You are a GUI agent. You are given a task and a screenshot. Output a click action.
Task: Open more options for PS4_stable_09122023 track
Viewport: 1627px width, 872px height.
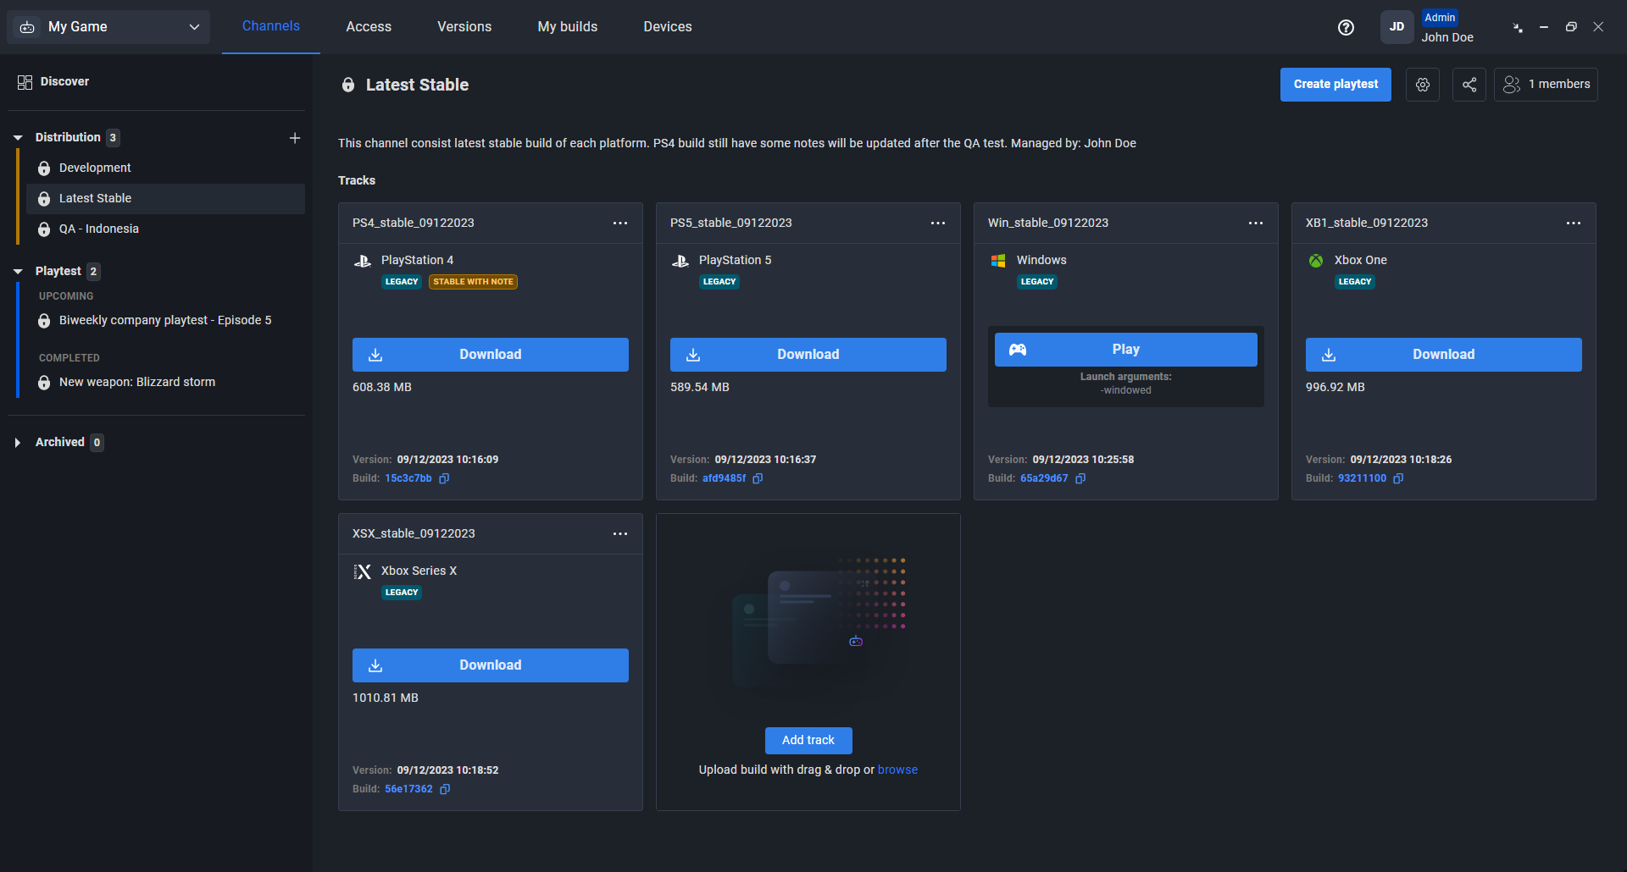tap(620, 223)
